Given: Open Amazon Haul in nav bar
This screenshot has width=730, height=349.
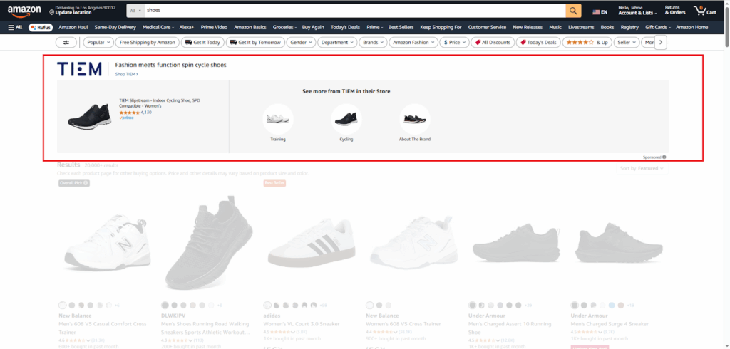Looking at the screenshot, I should pyautogui.click(x=73, y=28).
